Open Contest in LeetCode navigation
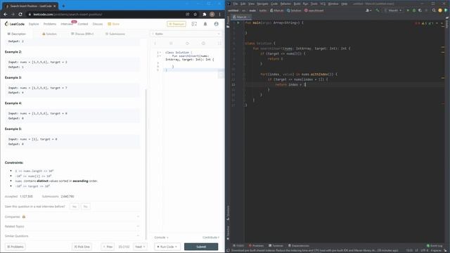 tap(83, 24)
